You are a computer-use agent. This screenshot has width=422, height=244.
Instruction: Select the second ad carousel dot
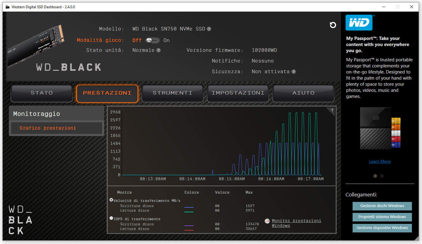tap(382, 176)
